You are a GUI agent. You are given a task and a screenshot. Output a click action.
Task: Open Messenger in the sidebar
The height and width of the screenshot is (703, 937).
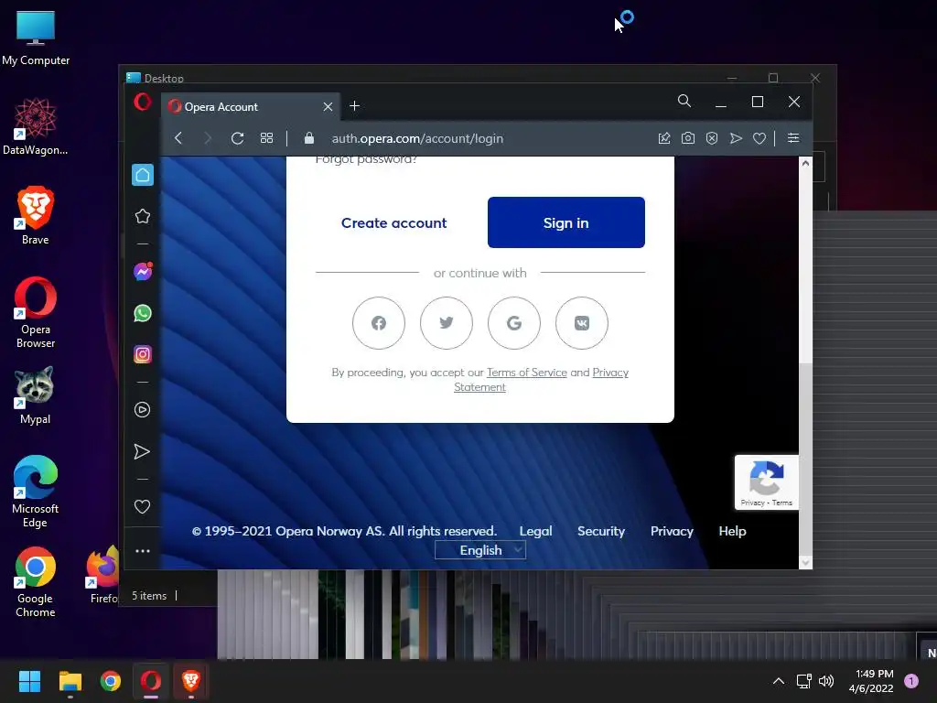[143, 272]
